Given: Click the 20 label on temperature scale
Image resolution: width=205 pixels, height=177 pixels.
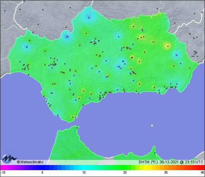Looking at the screenshot, I should [125, 173].
